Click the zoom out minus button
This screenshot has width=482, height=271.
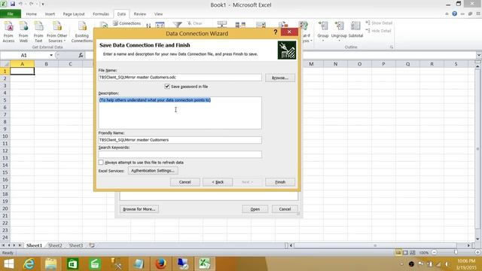point(434,253)
